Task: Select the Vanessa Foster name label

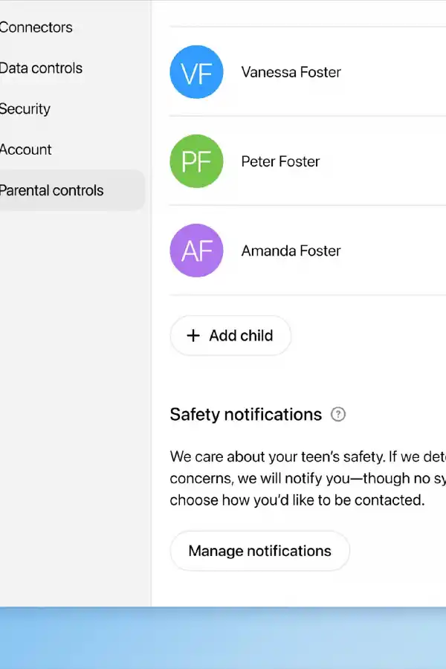Action: (291, 72)
